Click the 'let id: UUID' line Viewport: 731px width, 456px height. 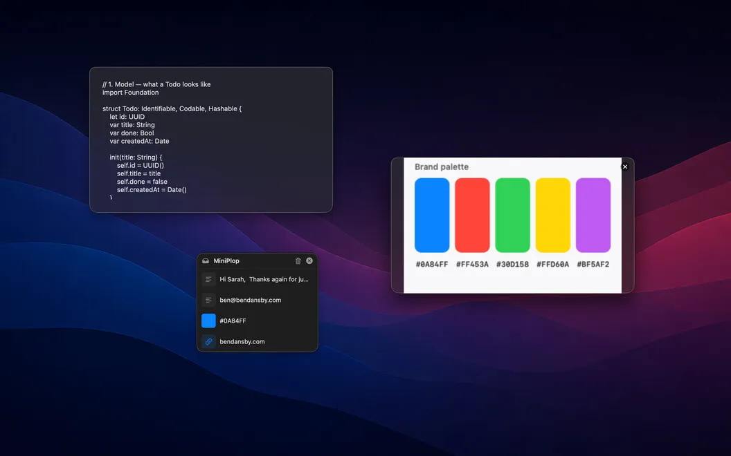point(127,117)
